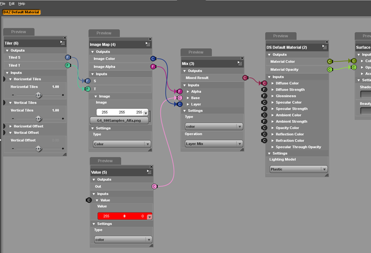Expand Horizontal Offset in Tiler
Screen dimensions: 371x253
point(11,126)
